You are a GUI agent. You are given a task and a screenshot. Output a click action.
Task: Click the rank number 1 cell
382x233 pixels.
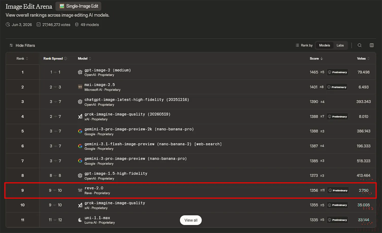point(22,72)
